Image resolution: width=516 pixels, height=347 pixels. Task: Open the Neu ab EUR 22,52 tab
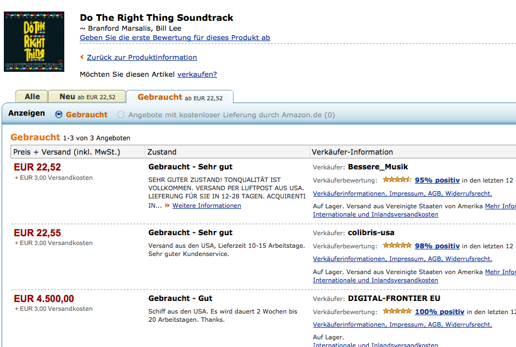pos(87,96)
